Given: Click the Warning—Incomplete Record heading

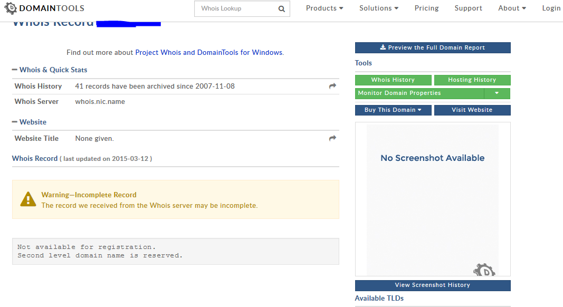Looking at the screenshot, I should [x=89, y=195].
